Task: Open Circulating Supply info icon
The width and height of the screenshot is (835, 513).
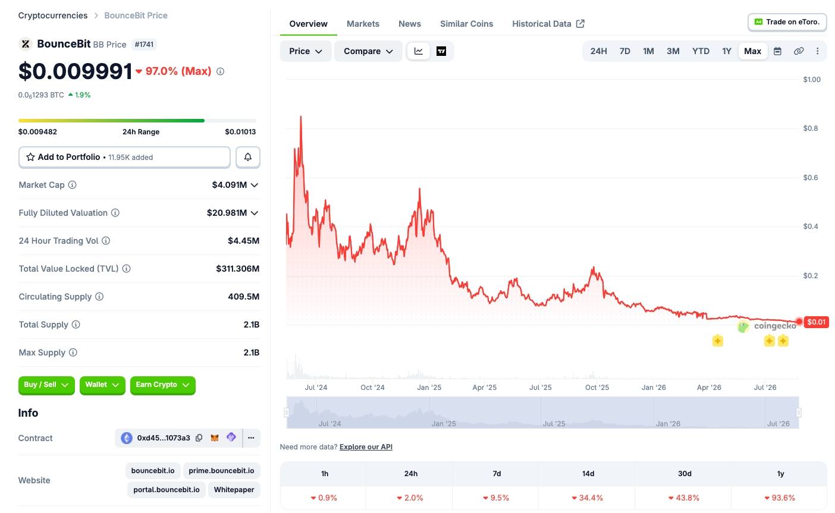Action: (x=99, y=297)
